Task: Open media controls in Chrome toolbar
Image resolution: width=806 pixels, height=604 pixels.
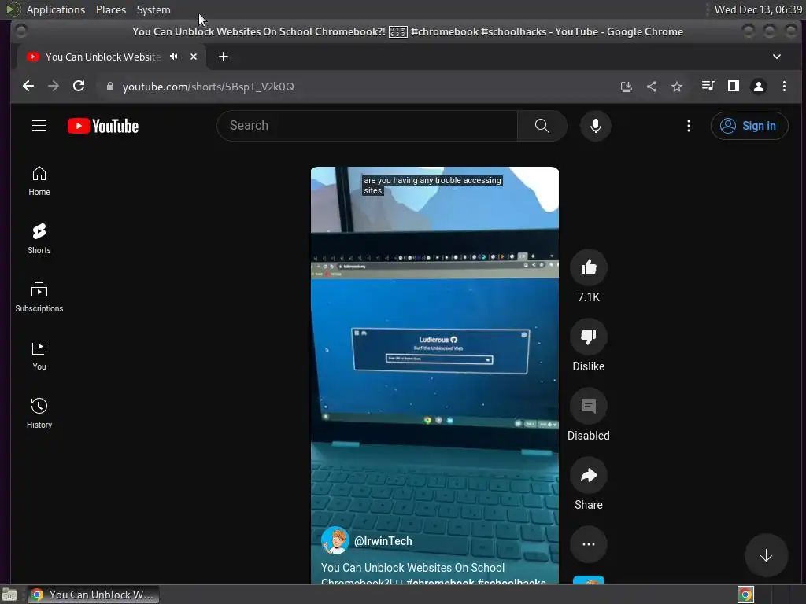Action: click(708, 87)
